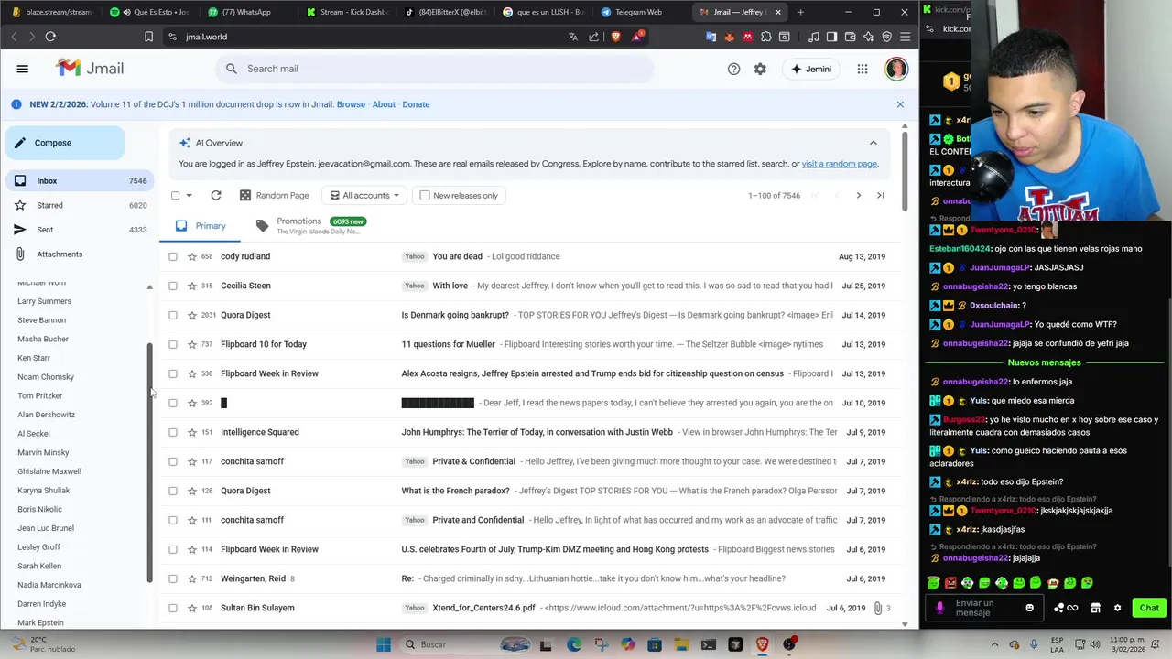Viewport: 1172px width, 659px height.
Task: Reload the browser page
Action: tap(50, 37)
